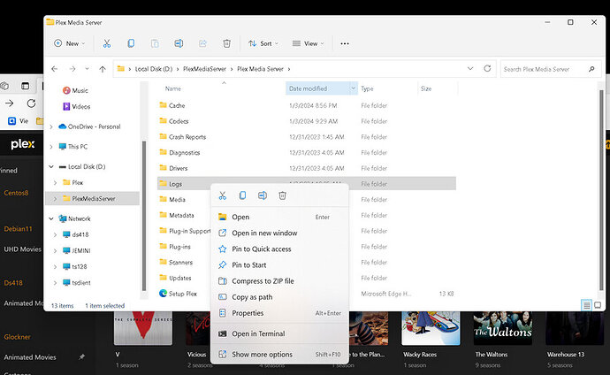The width and height of the screenshot is (610, 375).
Task: Click the Setup Plex Edge shortcut icon
Action: pyautogui.click(x=163, y=294)
